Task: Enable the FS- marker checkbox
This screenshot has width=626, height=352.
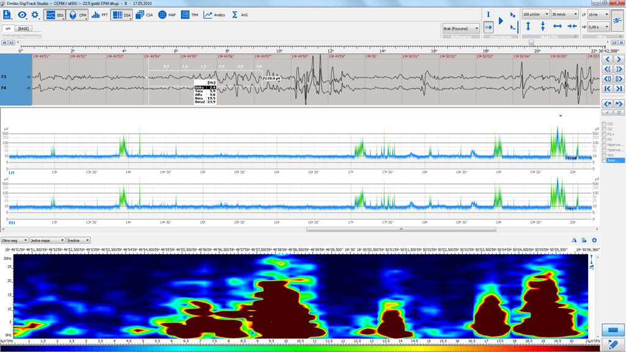Action: [x=604, y=140]
